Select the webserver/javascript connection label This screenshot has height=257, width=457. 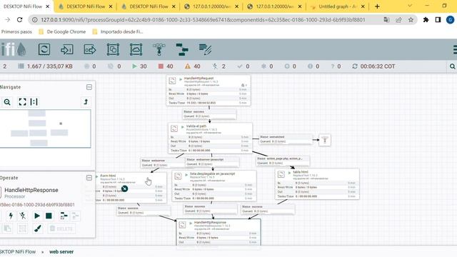pyautogui.click(x=212, y=162)
